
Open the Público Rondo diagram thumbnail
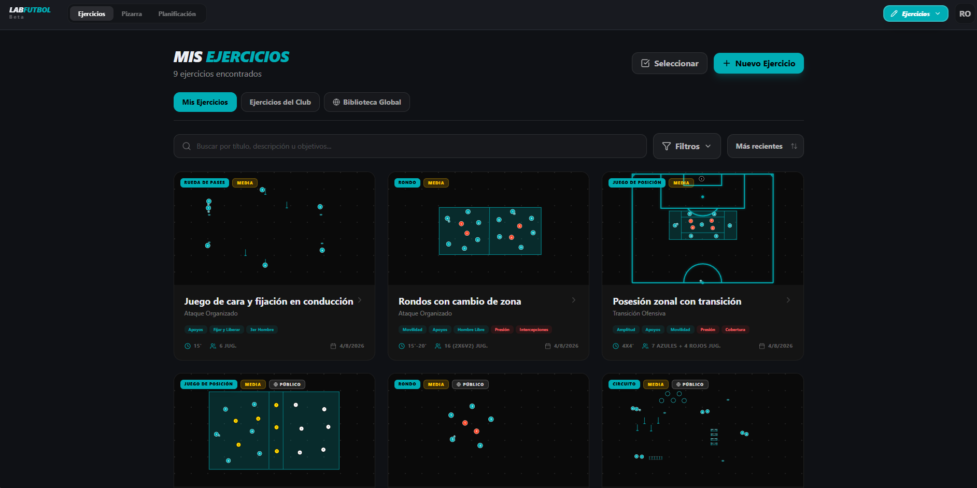(x=488, y=430)
